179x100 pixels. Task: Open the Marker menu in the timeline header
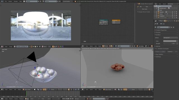tap(11, 99)
